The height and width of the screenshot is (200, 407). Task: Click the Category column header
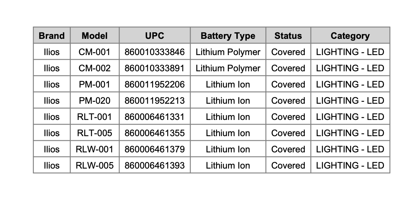[x=350, y=36]
